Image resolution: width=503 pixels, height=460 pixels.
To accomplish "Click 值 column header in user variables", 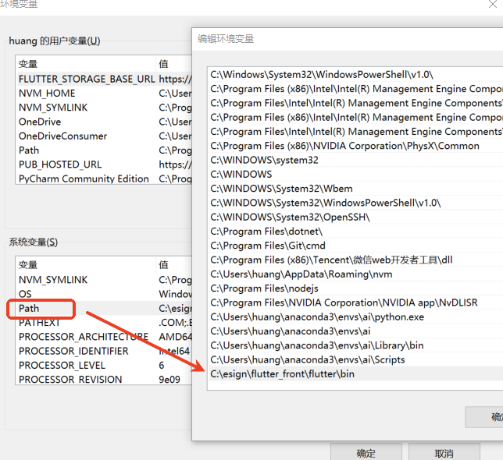I will pos(173,64).
